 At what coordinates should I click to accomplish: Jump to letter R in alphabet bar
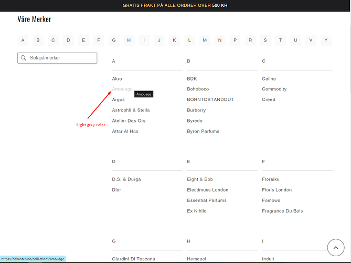pyautogui.click(x=250, y=40)
